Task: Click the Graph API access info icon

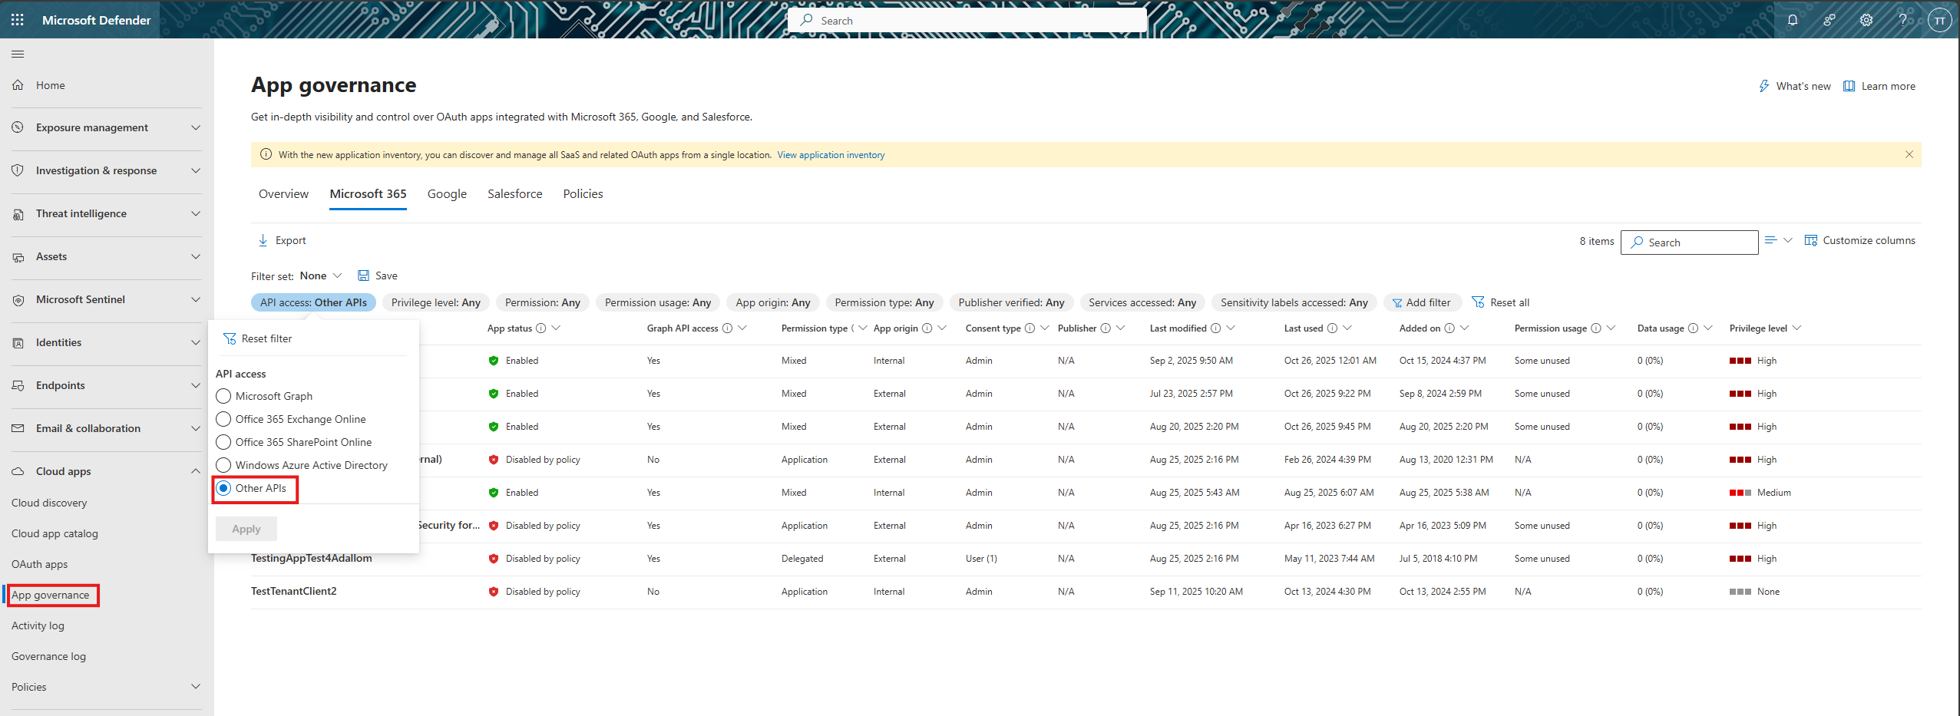Action: (x=727, y=328)
